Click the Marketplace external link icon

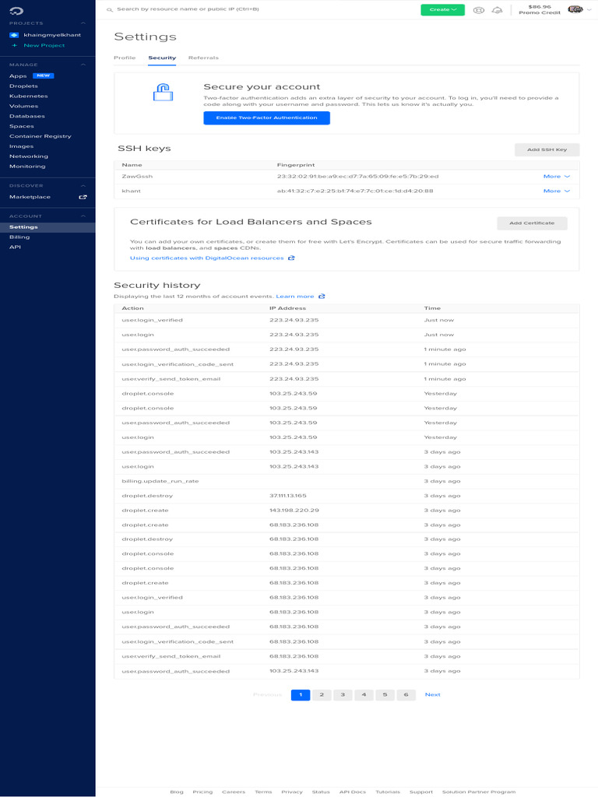pos(83,197)
